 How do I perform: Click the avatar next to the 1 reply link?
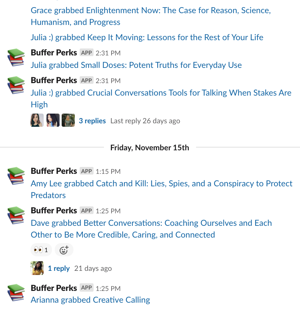(37, 268)
